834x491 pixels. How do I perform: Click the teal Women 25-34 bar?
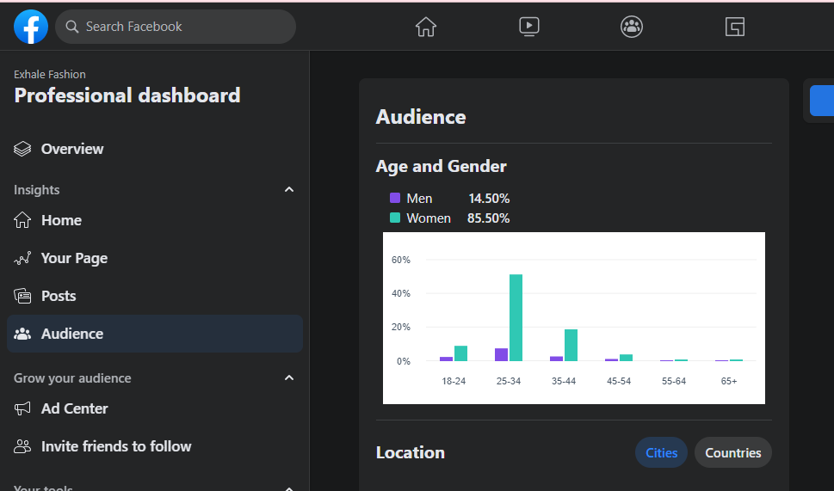click(516, 317)
